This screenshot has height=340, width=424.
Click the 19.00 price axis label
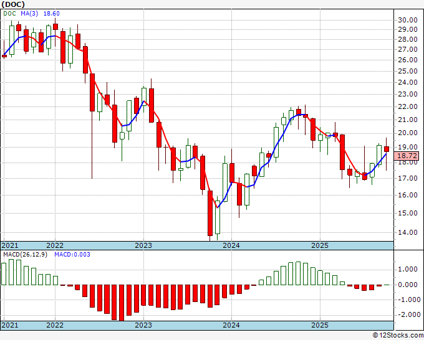tap(408, 147)
